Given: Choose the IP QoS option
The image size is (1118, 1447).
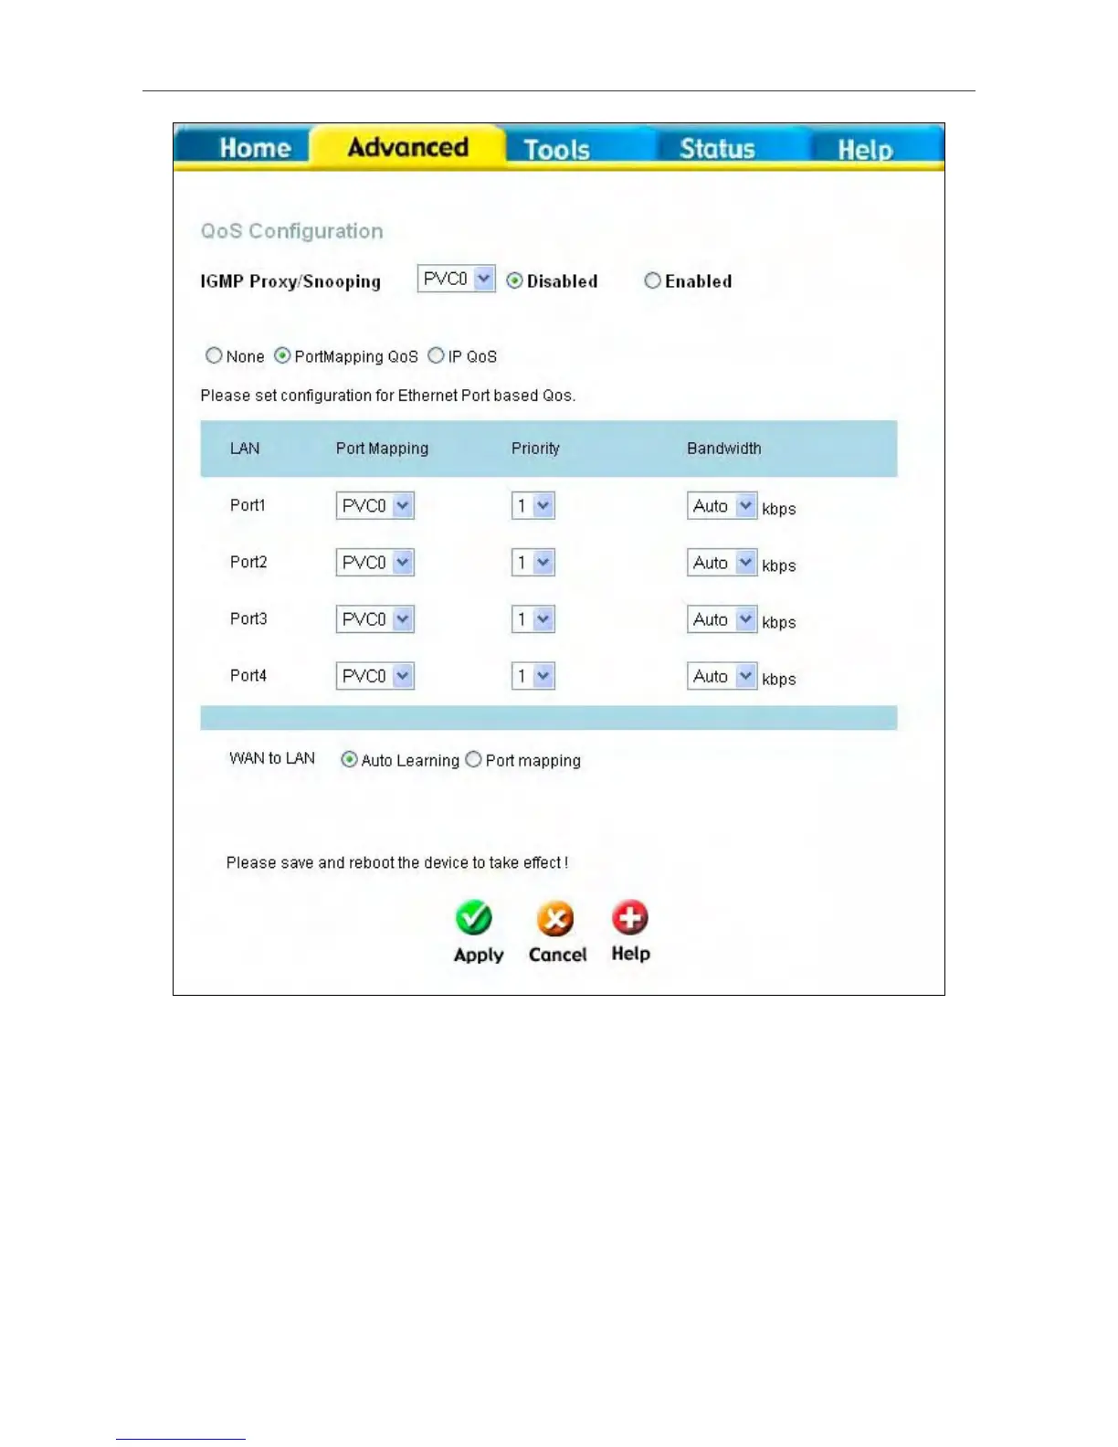Looking at the screenshot, I should (x=436, y=355).
